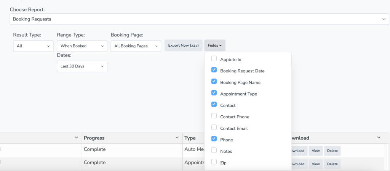This screenshot has width=390, height=171.
Task: Check the Zip field checkbox
Action: (x=214, y=162)
